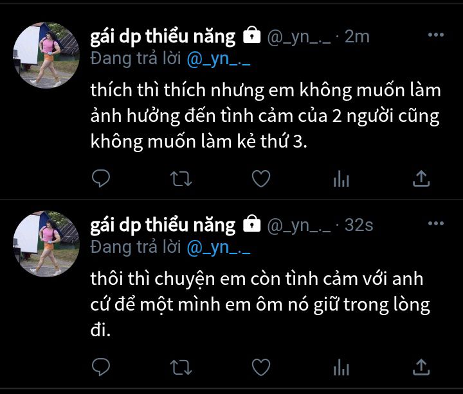
Task: Open the 2m timestamp of first tweet
Action: (357, 37)
